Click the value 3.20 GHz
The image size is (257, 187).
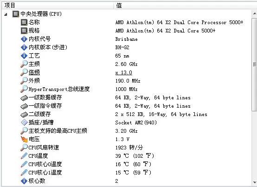[x=126, y=131]
